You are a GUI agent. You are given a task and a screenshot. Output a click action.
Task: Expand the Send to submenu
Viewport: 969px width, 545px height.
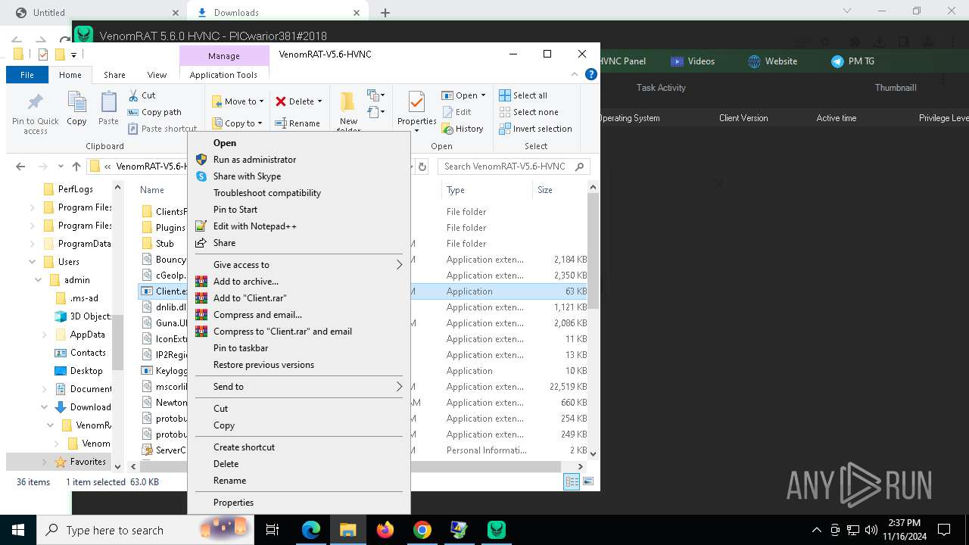(x=299, y=387)
